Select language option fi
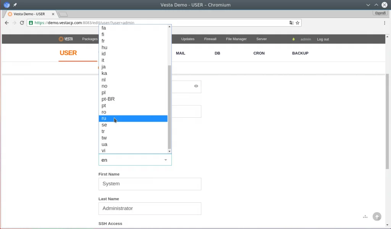The width and height of the screenshot is (391, 229). (x=133, y=34)
